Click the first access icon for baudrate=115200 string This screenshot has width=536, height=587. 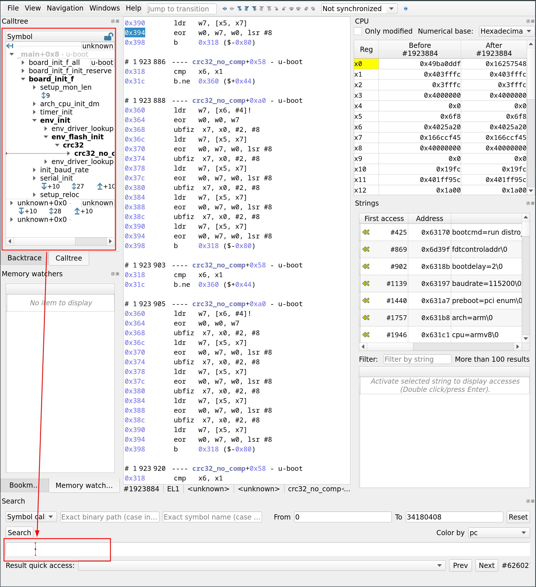click(366, 283)
